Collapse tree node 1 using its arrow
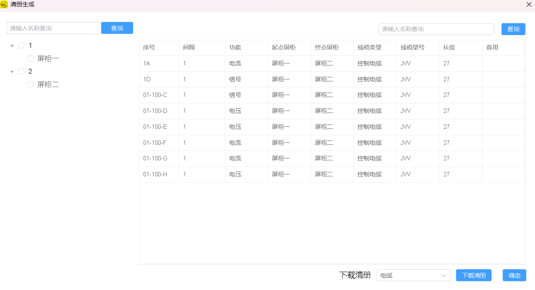 [x=12, y=45]
